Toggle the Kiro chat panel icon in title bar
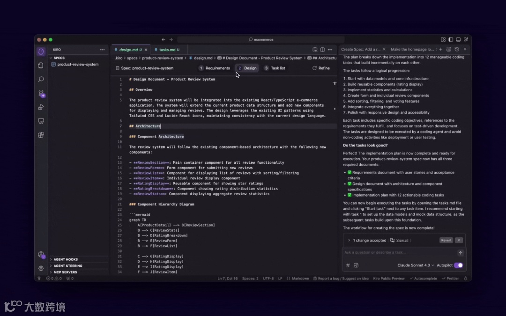This screenshot has height=316, width=506. point(466,40)
